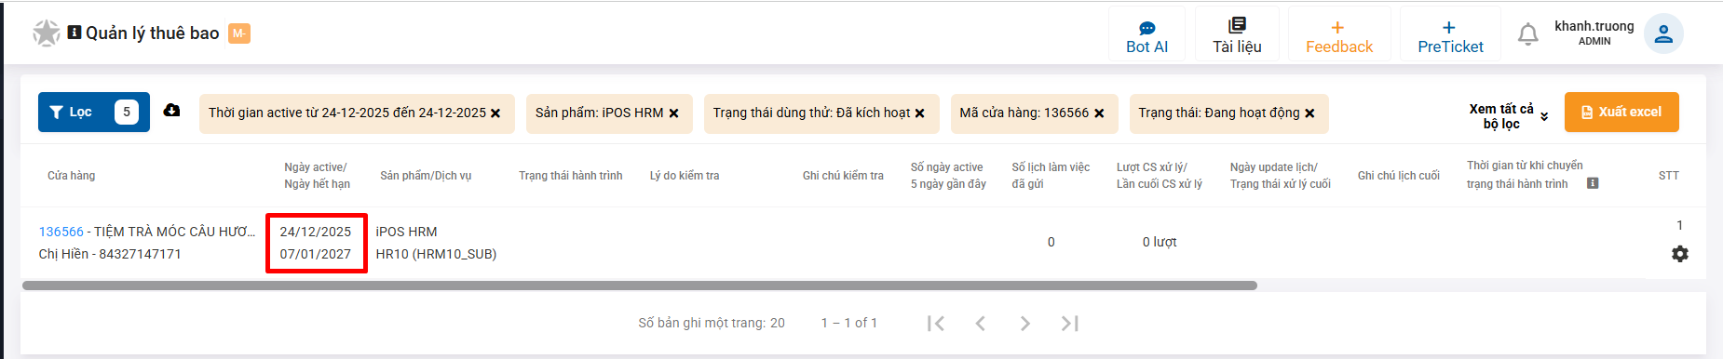Image resolution: width=1723 pixels, height=359 pixels.
Task: Click the Sản phẩm/Dịch vụ column header
Action: (x=426, y=176)
